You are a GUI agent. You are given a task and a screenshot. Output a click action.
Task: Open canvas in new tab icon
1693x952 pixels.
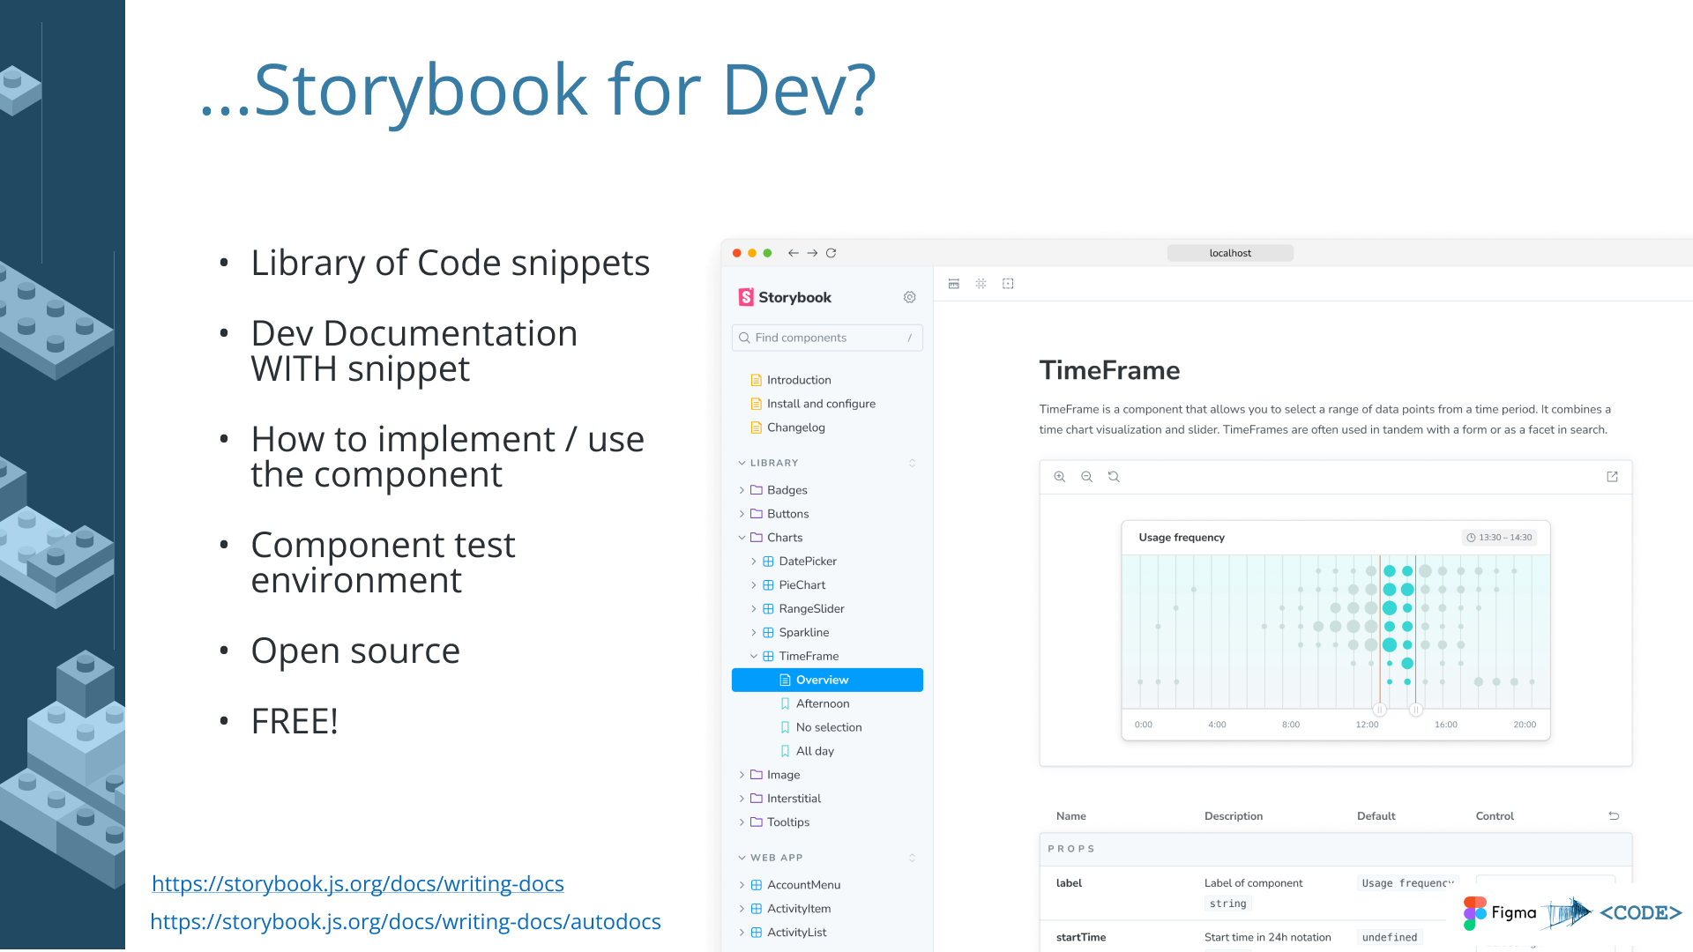pyautogui.click(x=1612, y=477)
